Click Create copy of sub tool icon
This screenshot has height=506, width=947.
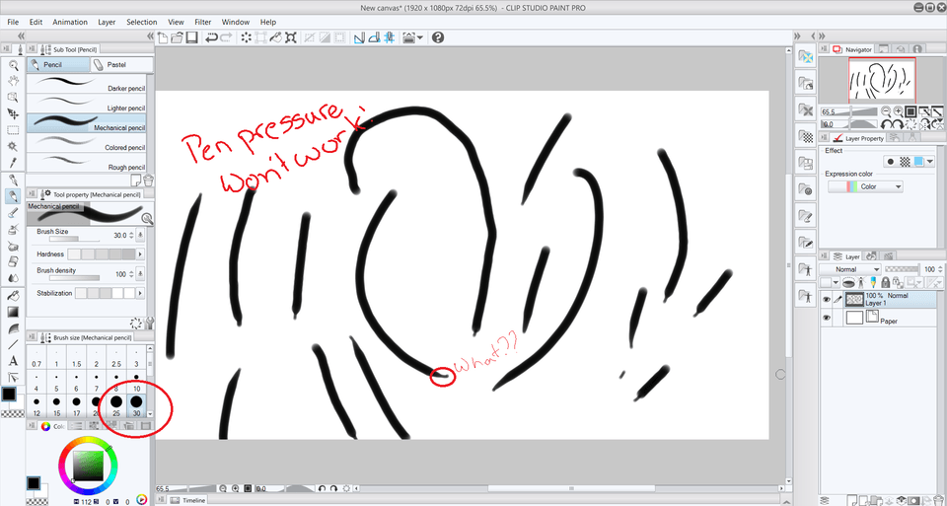[136, 180]
